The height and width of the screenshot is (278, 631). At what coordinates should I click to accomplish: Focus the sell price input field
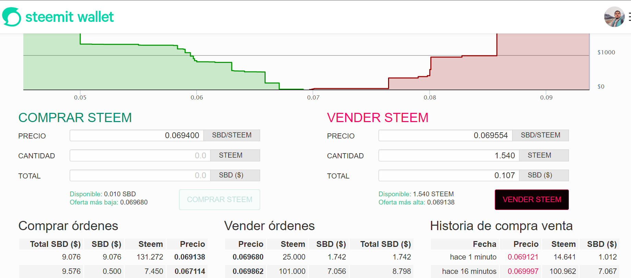tap(445, 135)
